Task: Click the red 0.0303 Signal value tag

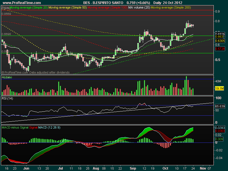Action: [x=220, y=131]
